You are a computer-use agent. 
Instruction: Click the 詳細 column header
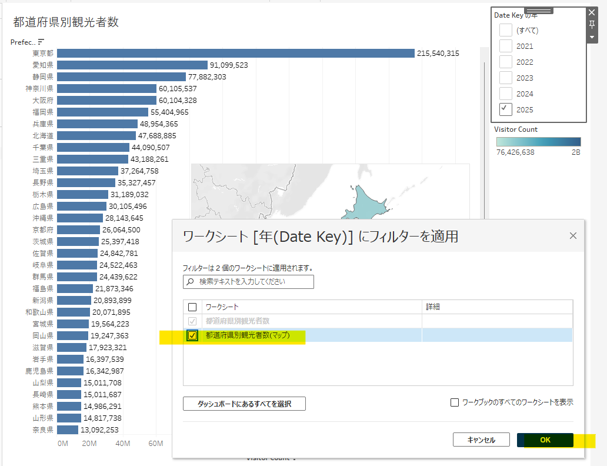tap(433, 307)
